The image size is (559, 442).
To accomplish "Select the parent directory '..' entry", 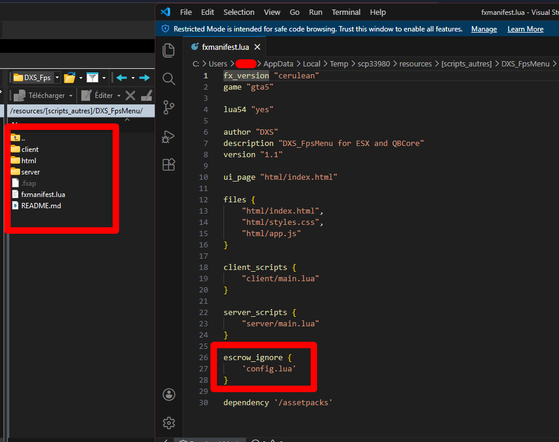I will tap(18, 138).
